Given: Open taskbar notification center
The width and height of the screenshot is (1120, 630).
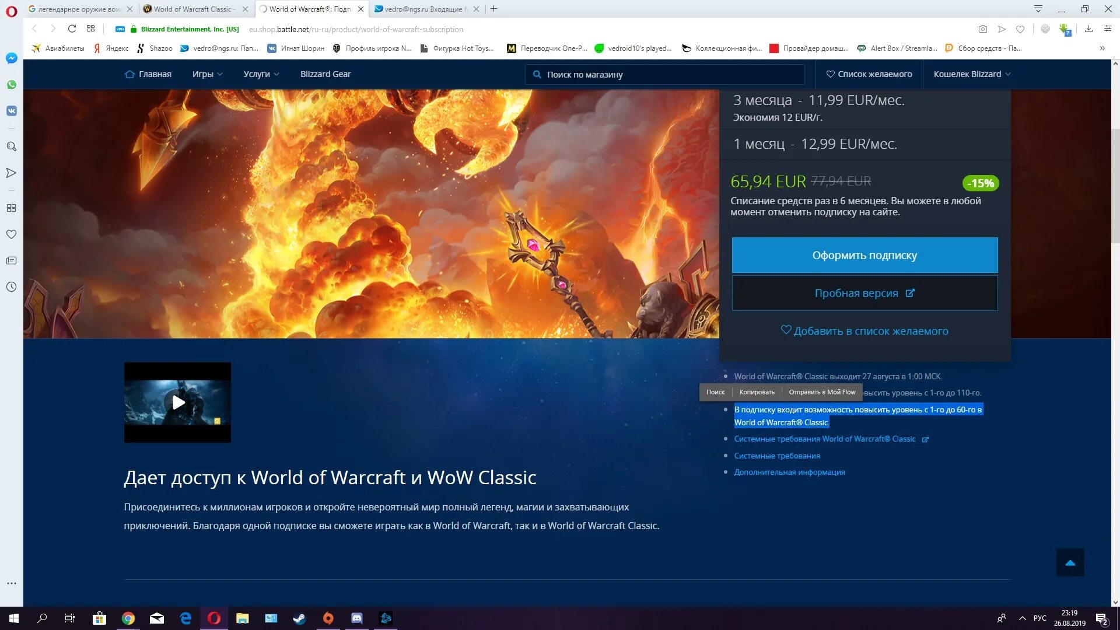Looking at the screenshot, I should (x=1102, y=618).
